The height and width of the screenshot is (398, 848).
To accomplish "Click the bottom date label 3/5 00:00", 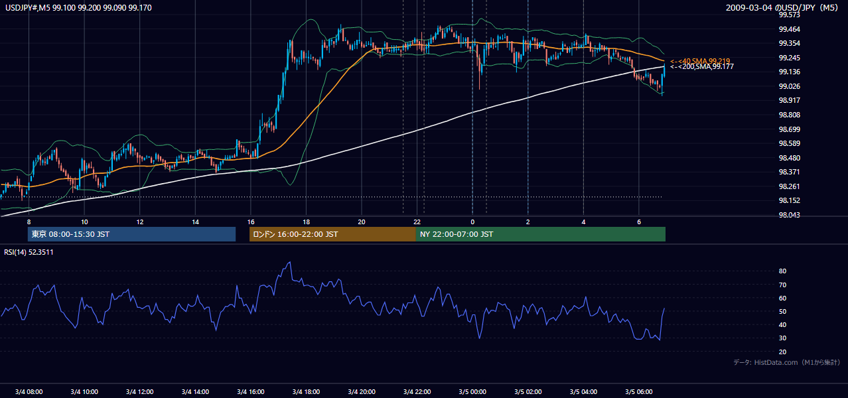I will (472, 391).
